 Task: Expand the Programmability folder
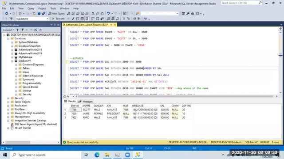pos(16,83)
